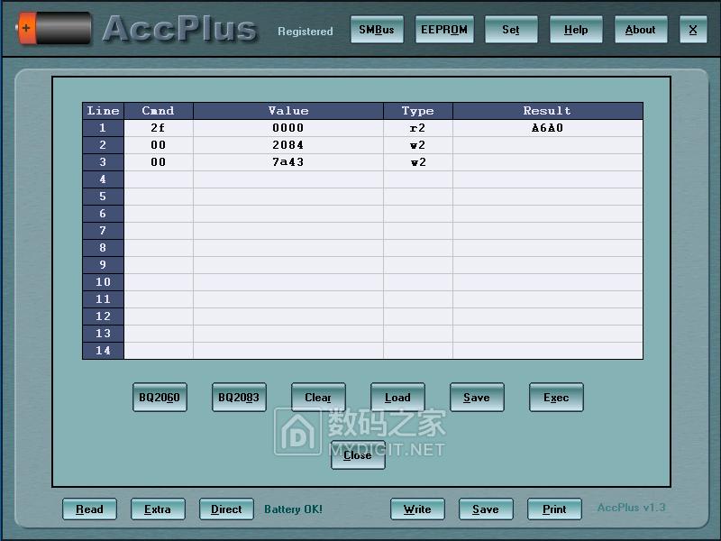Load the BQ2060 command preset

click(160, 397)
